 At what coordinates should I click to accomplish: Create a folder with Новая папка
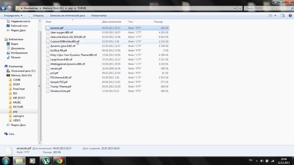click(99, 16)
